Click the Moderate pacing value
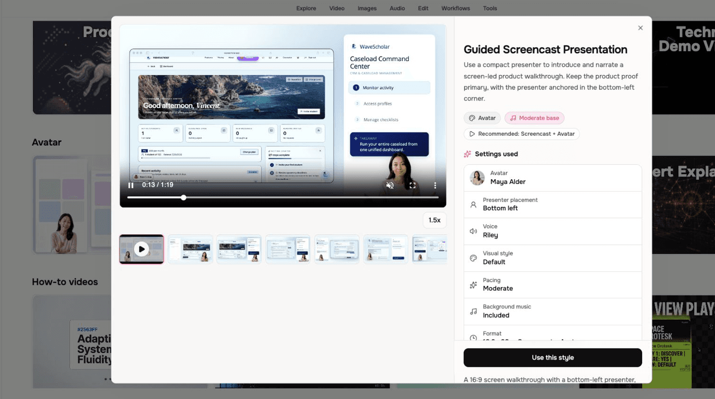The width and height of the screenshot is (715, 399). [x=498, y=288]
